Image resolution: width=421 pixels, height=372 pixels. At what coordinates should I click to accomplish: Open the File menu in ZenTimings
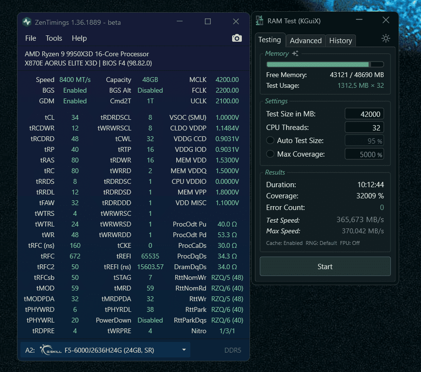[x=31, y=38]
